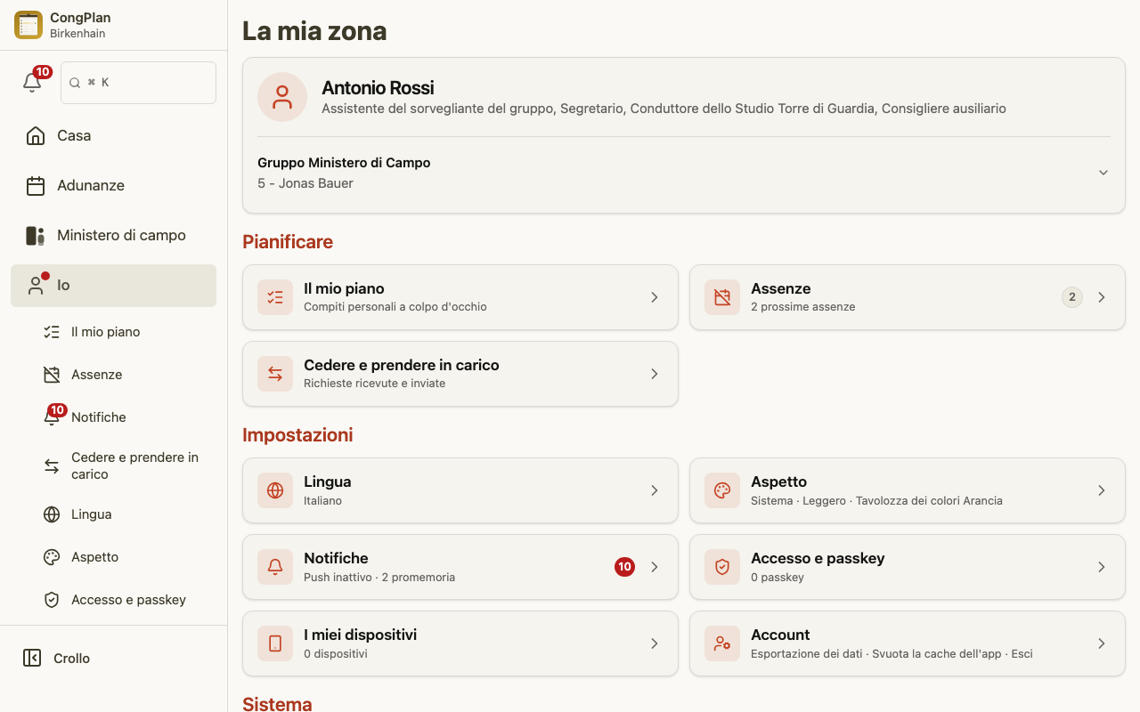Click the palette icon next to sidebar Aspetto
This screenshot has width=1140, height=712.
pyautogui.click(x=52, y=557)
